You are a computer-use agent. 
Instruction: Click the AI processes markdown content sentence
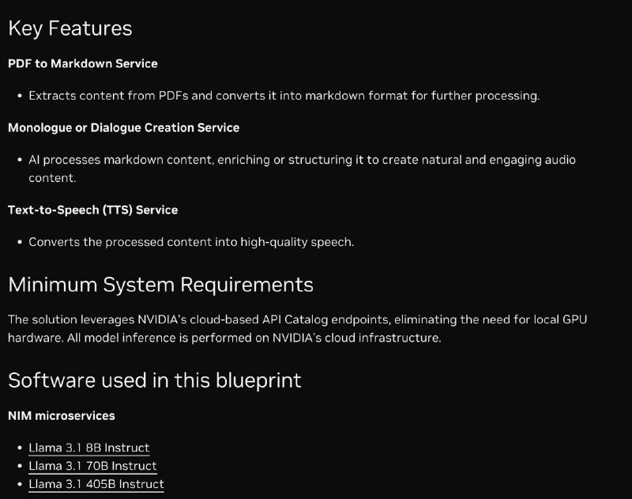click(x=302, y=168)
